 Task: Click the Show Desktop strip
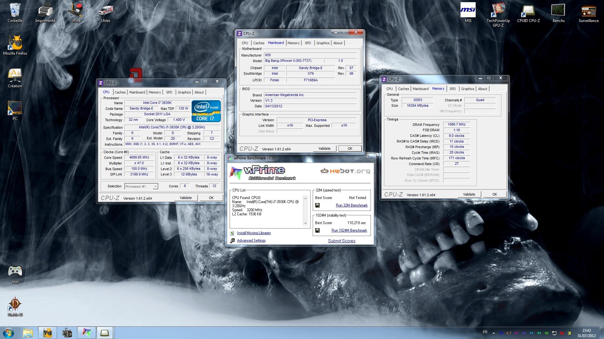[x=602, y=333]
